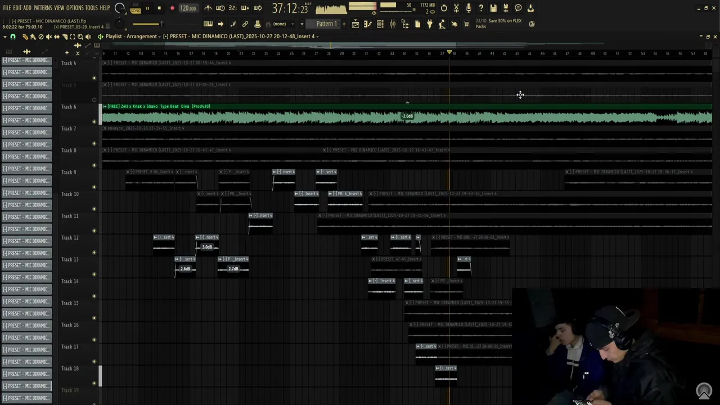Click the piano keyboard typing icon
This screenshot has height=405, width=720.
[x=208, y=24]
